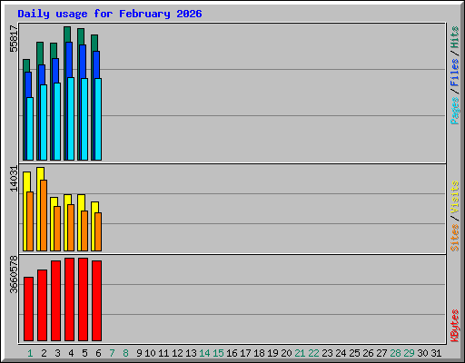Click the 'Daily usage for February 2026' title
465x363 pixels.
pos(110,14)
